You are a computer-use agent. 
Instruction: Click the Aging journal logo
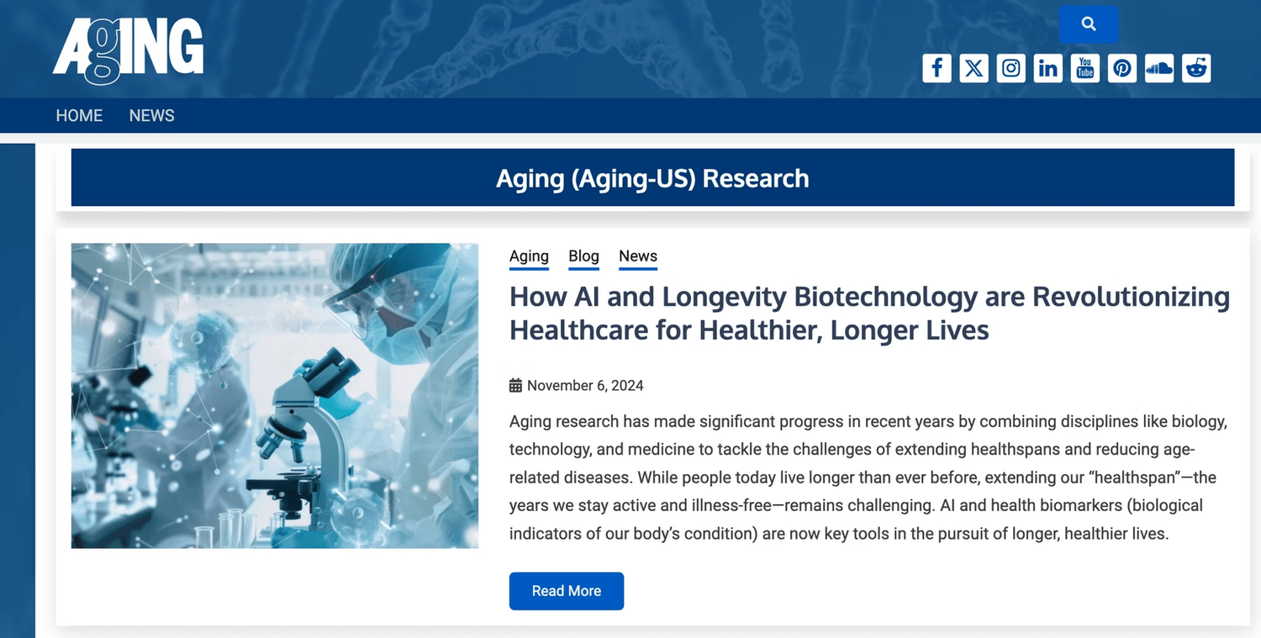click(128, 51)
